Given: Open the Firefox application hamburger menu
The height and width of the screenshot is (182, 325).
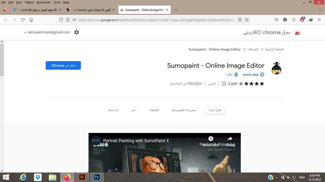Looking at the screenshot, I should point(319,20).
